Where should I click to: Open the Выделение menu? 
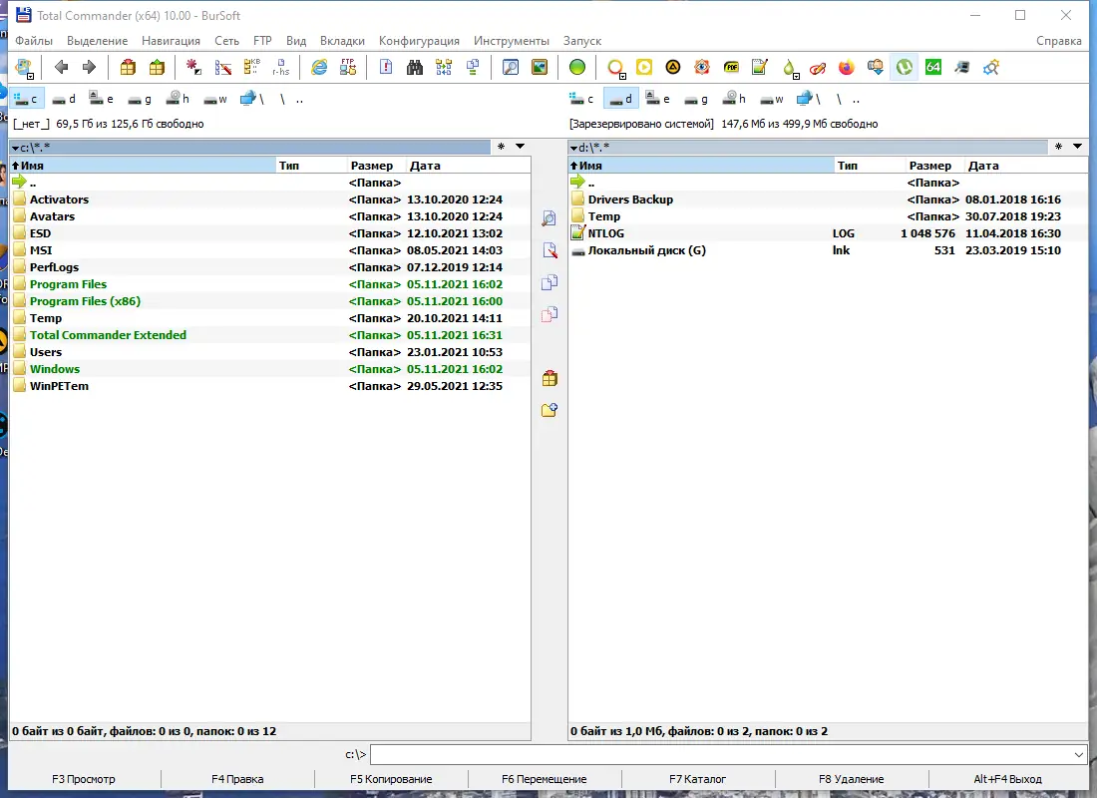click(98, 41)
